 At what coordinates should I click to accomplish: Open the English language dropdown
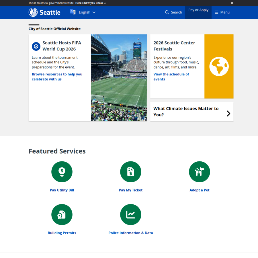click(x=87, y=12)
